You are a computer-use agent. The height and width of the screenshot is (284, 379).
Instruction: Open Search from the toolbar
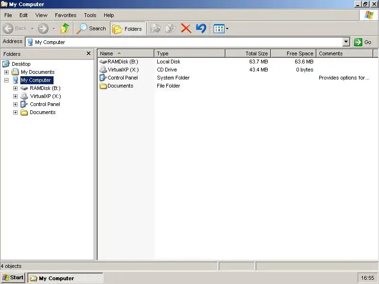(91, 28)
